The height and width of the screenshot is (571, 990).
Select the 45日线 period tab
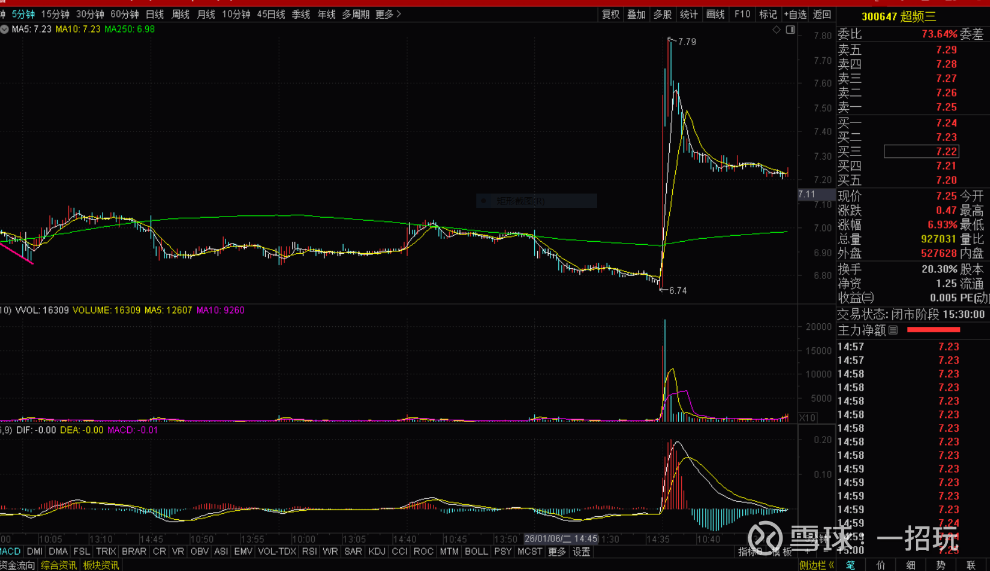point(271,14)
